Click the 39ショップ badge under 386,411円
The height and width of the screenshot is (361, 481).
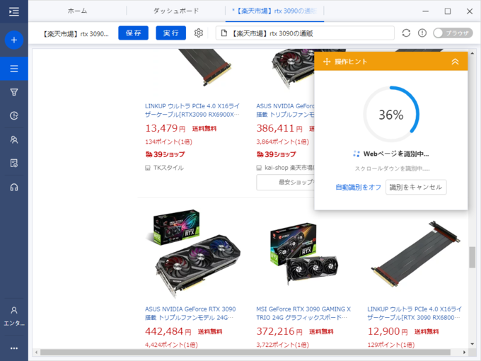pyautogui.click(x=276, y=154)
